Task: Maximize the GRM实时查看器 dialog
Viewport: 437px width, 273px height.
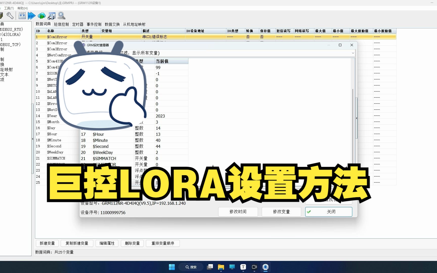Action: point(340,45)
